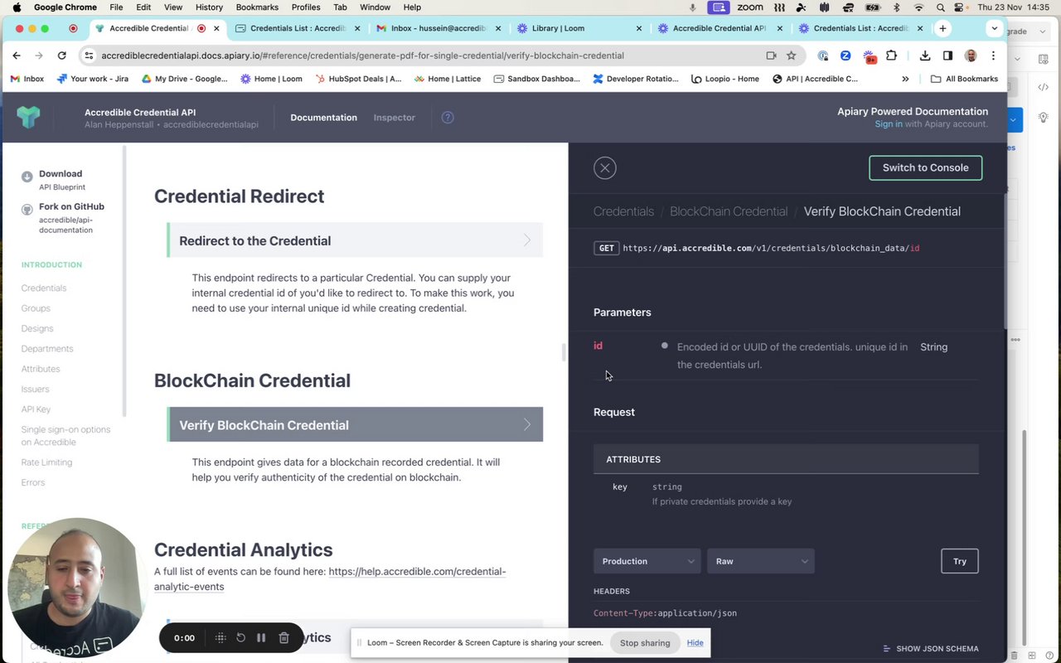Image resolution: width=1061 pixels, height=663 pixels.
Task: Click the Apiary logo in the header
Action: pos(28,117)
